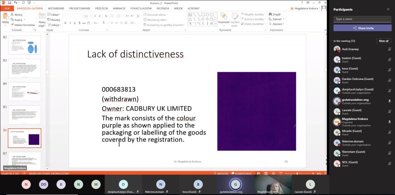Expand the Sekcja section dropdown
Screen dimensions: 395x195
point(54,25)
